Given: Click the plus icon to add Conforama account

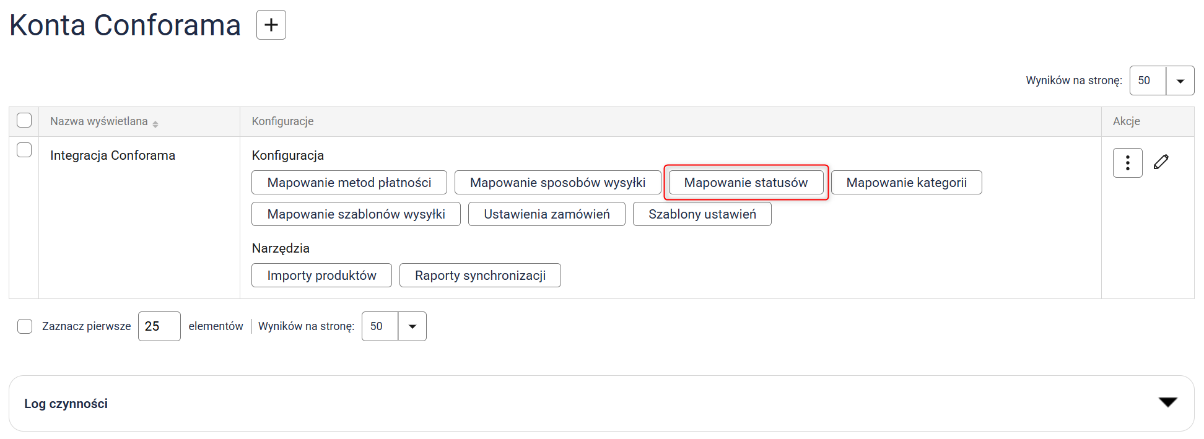Looking at the screenshot, I should coord(271,25).
